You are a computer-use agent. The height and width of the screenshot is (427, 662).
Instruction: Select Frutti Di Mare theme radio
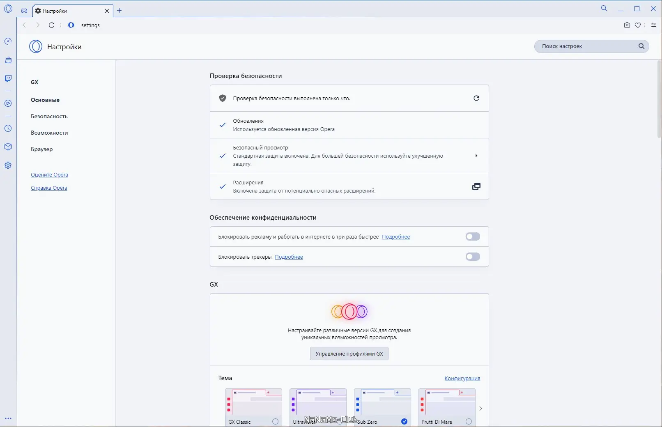(x=469, y=422)
